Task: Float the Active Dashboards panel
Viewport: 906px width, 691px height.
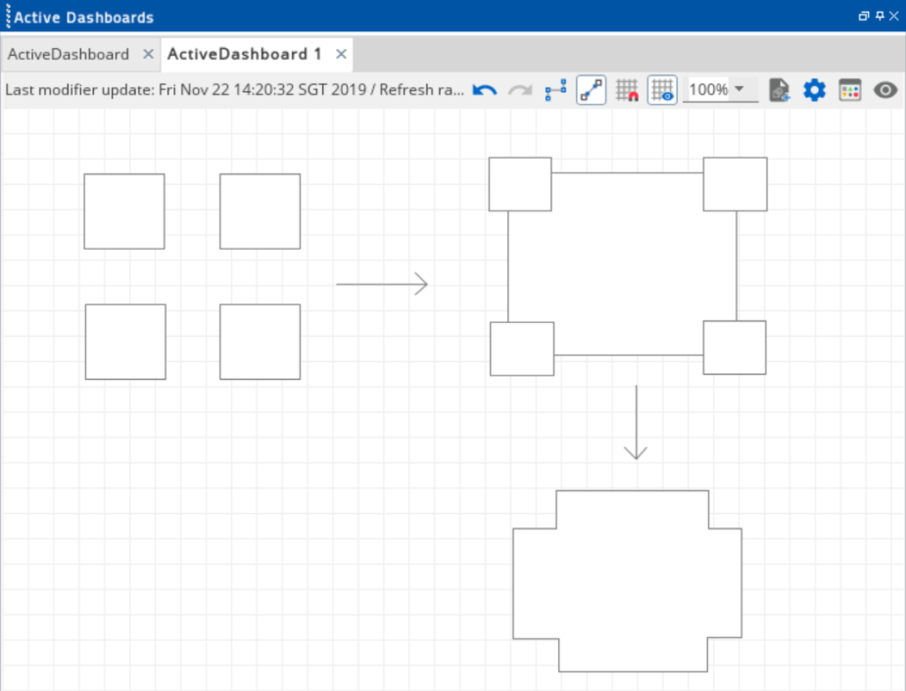Action: tap(864, 17)
